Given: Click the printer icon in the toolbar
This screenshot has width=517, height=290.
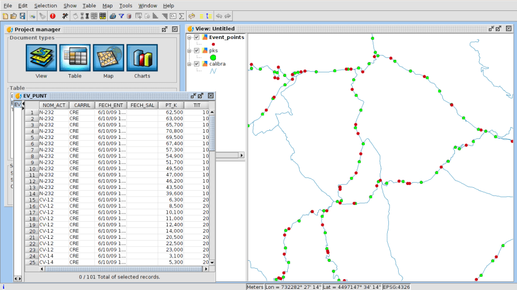Looking at the screenshot, I should (113, 16).
